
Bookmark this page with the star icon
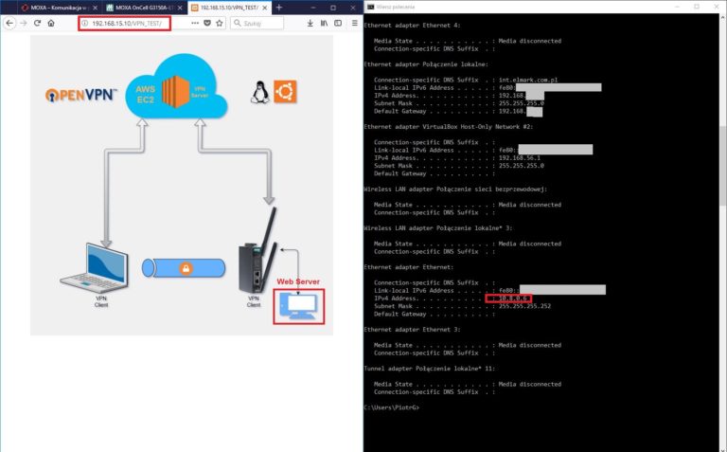(x=220, y=23)
